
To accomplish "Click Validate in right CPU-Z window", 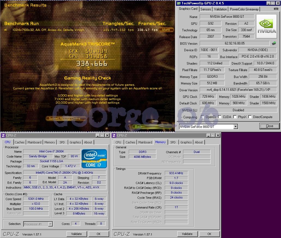I will tap(187, 234).
